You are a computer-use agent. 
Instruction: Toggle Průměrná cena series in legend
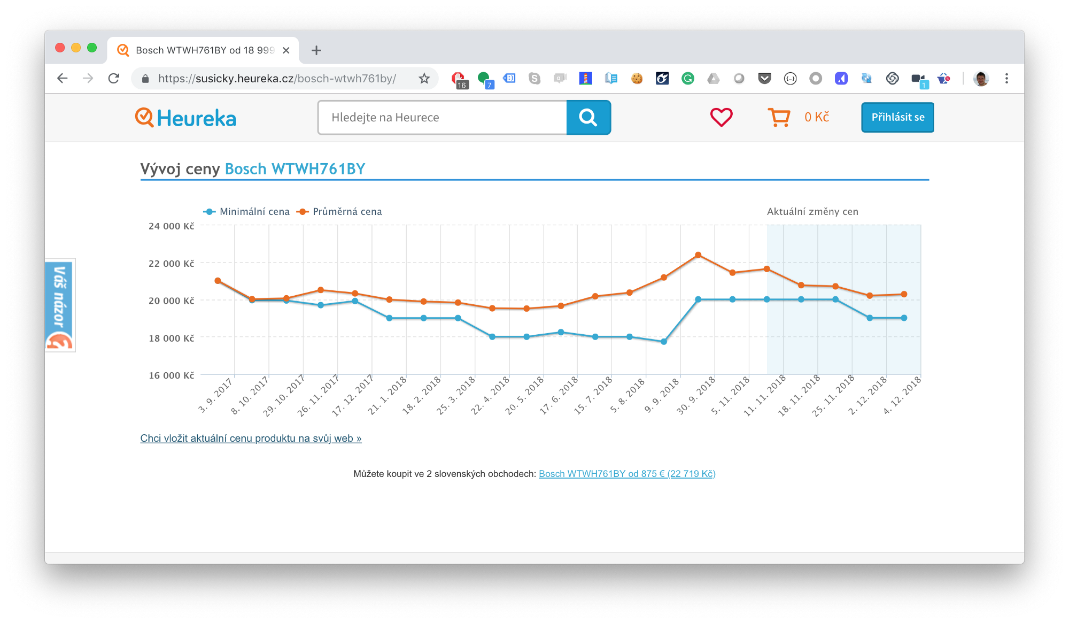click(347, 212)
